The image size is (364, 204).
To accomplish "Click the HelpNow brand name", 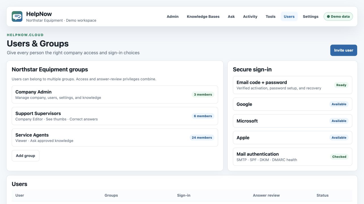I will pos(39,14).
